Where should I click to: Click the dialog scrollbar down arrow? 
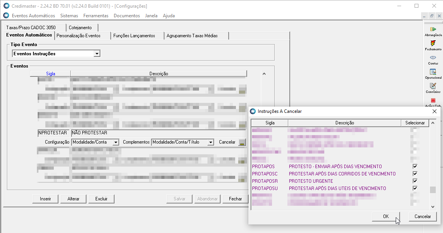pos(433,207)
